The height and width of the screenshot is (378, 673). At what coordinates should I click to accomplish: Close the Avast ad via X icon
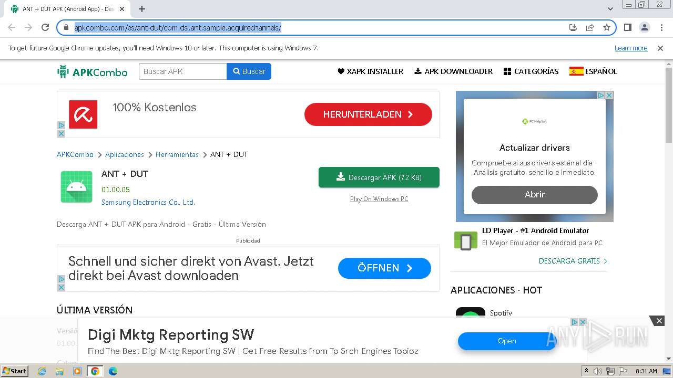[x=61, y=287]
